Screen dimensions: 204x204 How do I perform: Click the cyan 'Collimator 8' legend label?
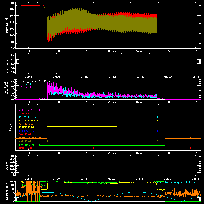click(x=29, y=84)
